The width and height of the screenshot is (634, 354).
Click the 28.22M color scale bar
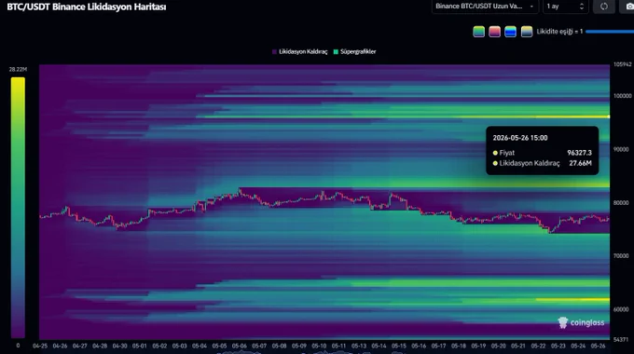(x=18, y=208)
